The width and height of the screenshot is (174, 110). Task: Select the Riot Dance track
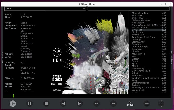pos(149,16)
